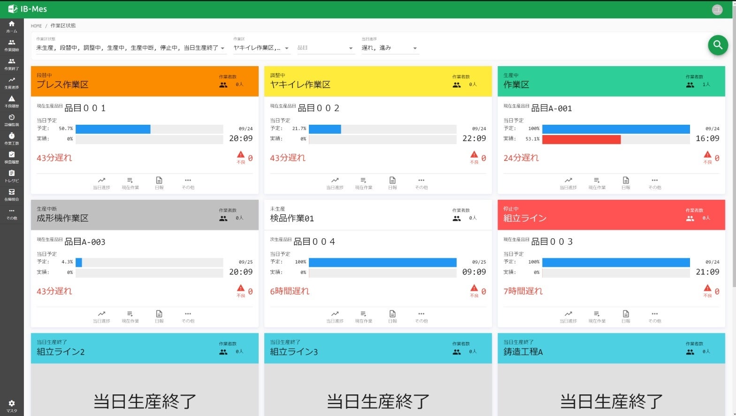The width and height of the screenshot is (736, 416).
Task: Click the green search button
Action: [718, 45]
